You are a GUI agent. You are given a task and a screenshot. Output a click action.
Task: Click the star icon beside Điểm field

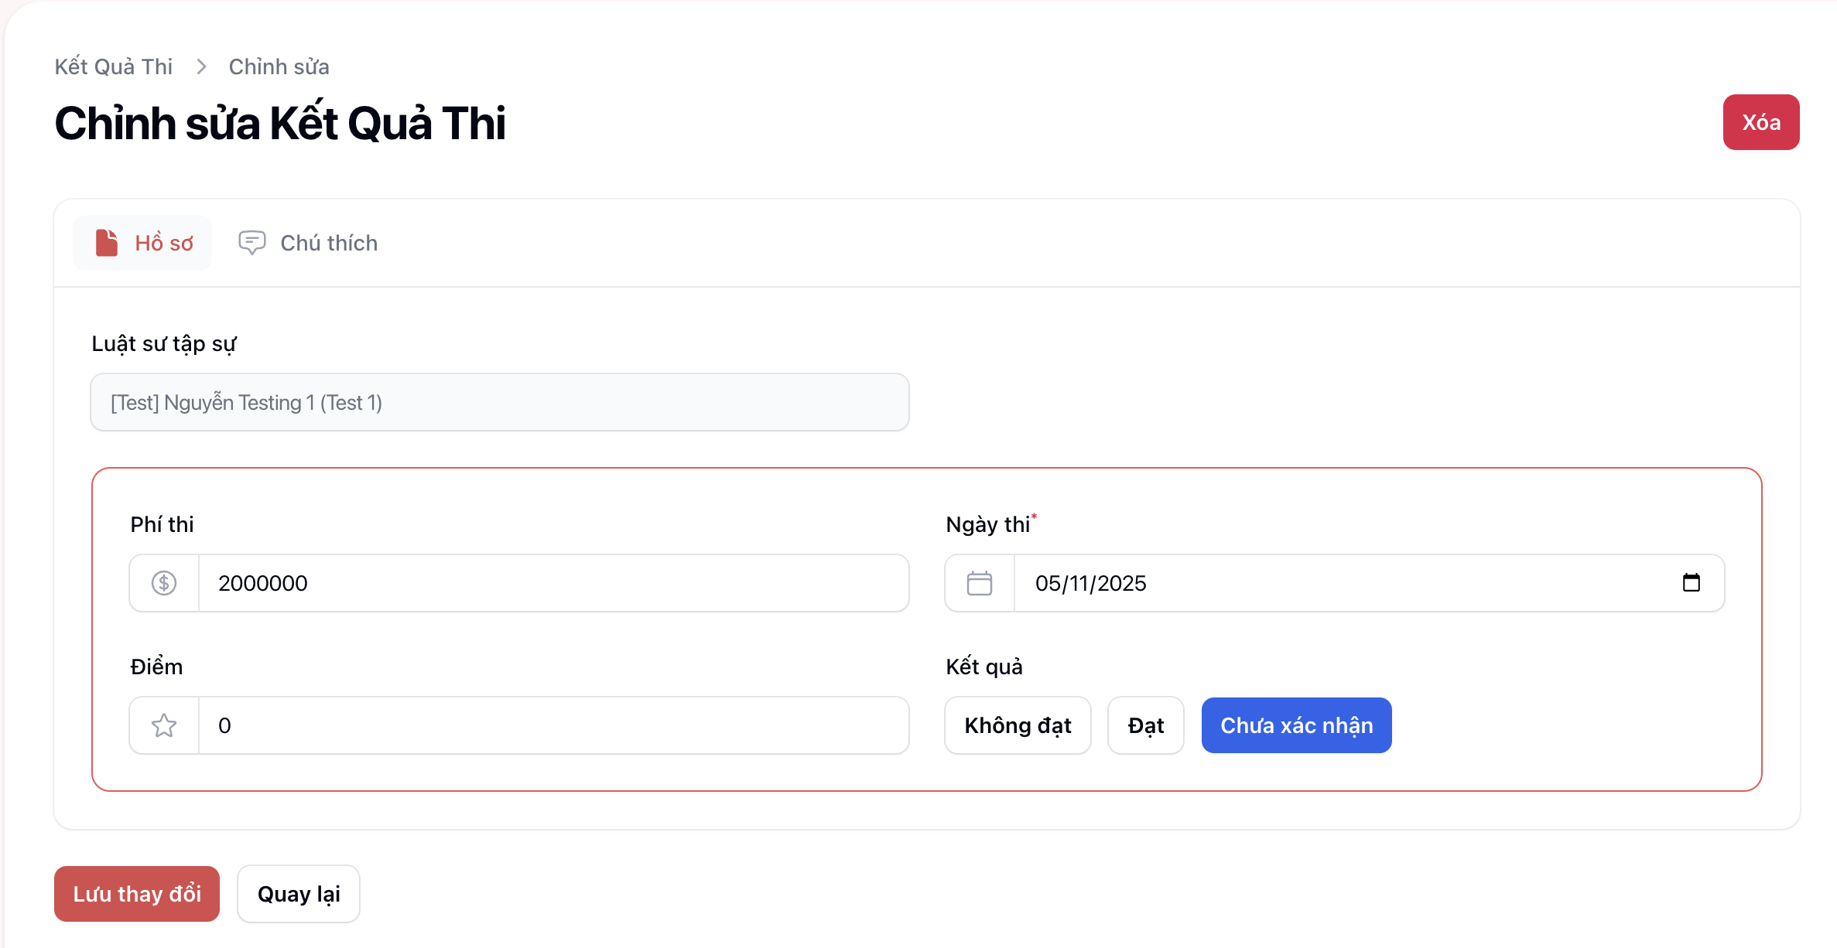tap(164, 725)
